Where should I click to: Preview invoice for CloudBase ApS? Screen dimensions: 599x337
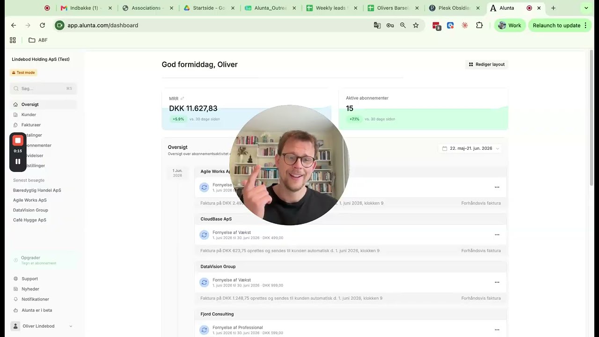[481, 251]
